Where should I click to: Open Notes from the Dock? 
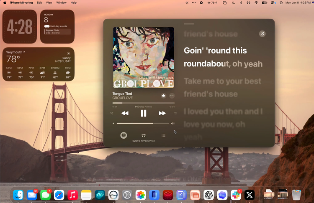[86, 195]
